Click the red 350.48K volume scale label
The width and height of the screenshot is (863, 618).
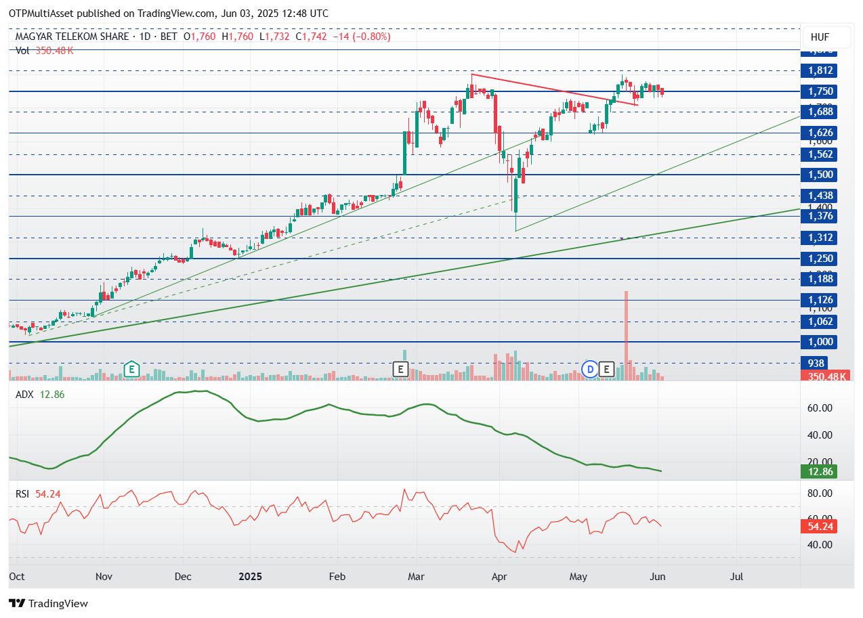[825, 376]
